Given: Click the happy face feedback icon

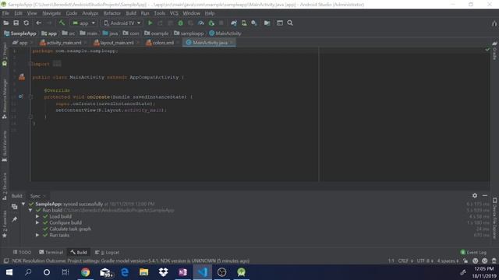Looking at the screenshot, I should [x=475, y=261].
